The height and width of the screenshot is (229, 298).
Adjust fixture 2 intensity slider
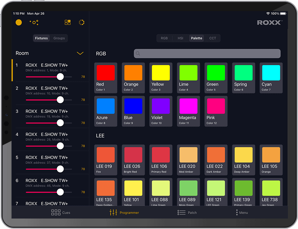(x=60, y=100)
